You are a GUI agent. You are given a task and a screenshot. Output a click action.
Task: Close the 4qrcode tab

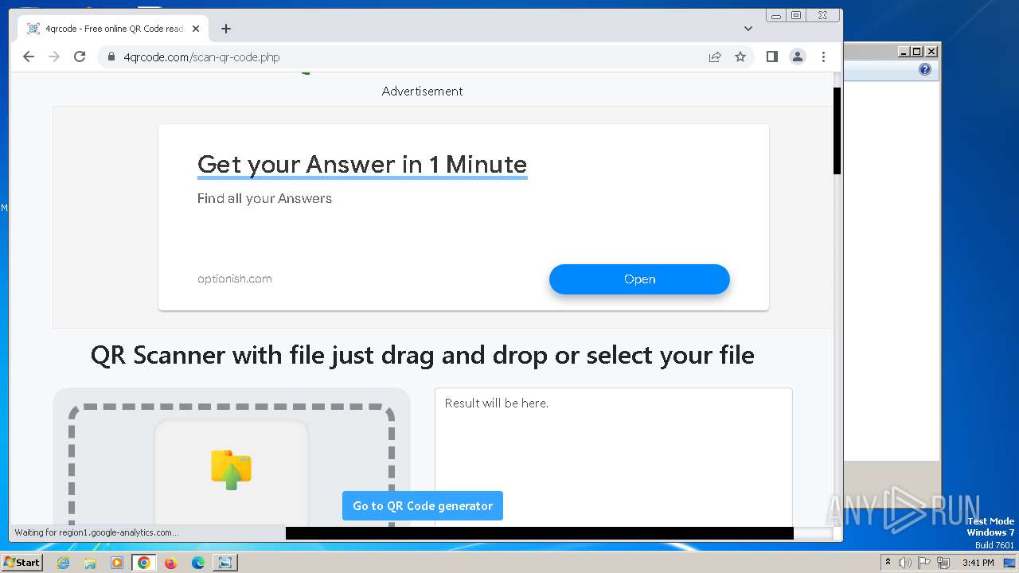(196, 29)
